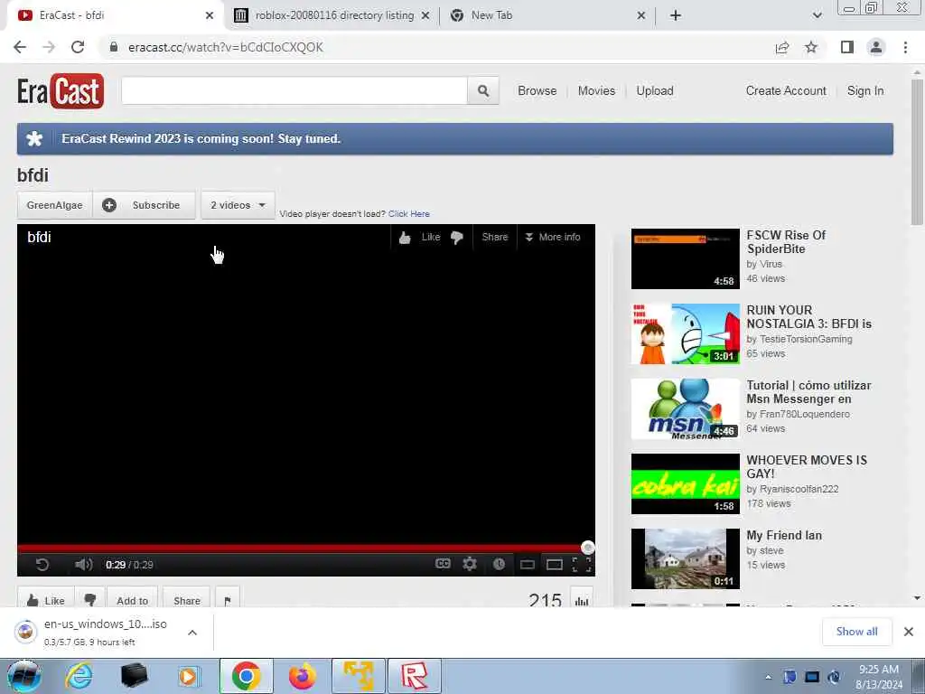
Task: Click the EraCast logo
Action: 61,91
